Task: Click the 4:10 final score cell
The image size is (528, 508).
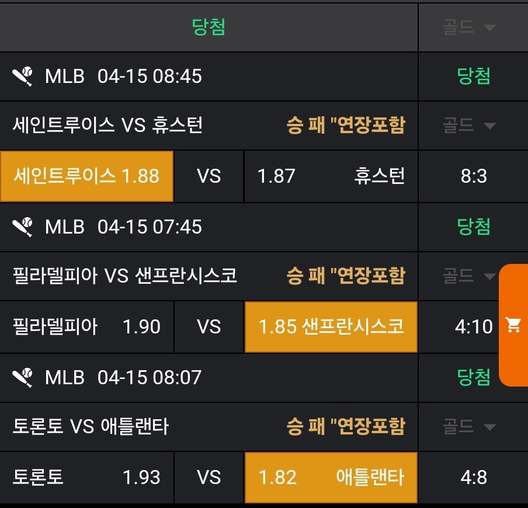Action: click(x=474, y=326)
